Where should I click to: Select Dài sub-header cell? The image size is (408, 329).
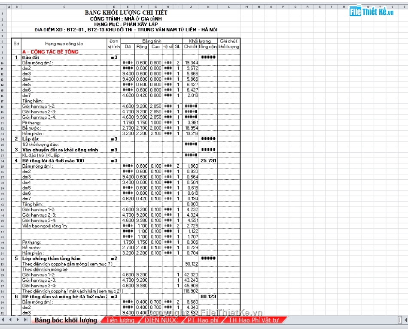click(128, 46)
